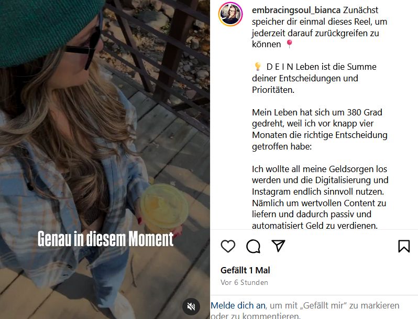Click the light bulb emoji in caption
The width and height of the screenshot is (418, 319).
coord(258,67)
